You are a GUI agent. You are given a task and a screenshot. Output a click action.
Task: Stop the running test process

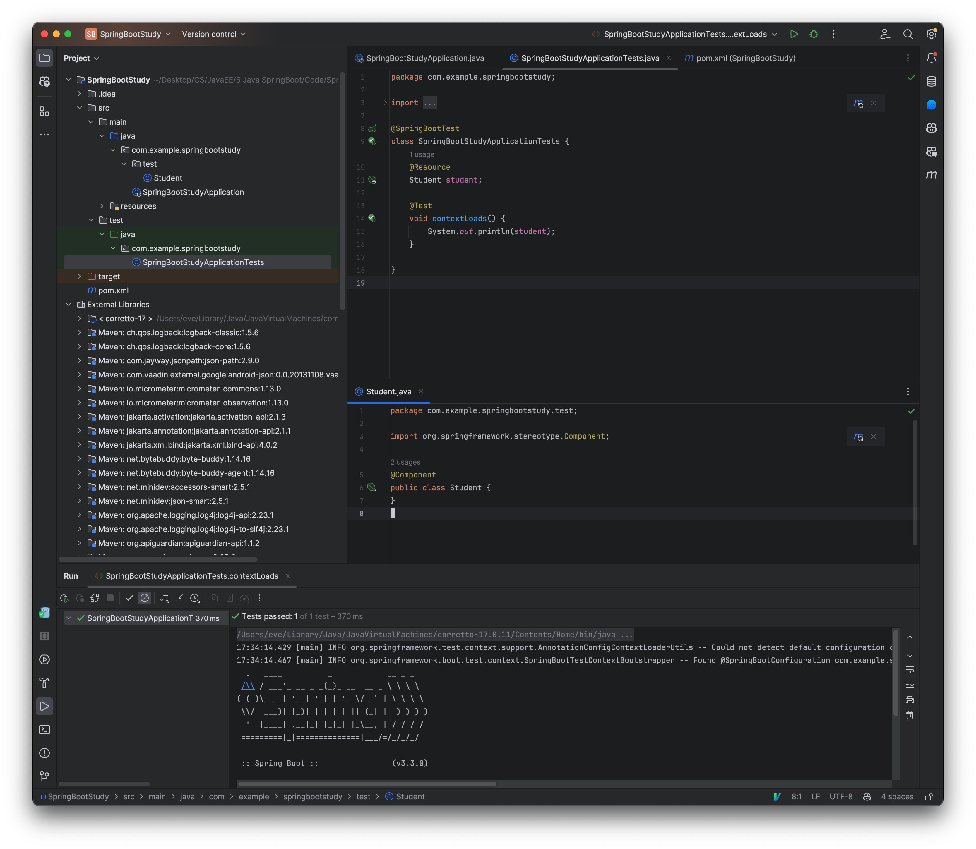pyautogui.click(x=110, y=598)
